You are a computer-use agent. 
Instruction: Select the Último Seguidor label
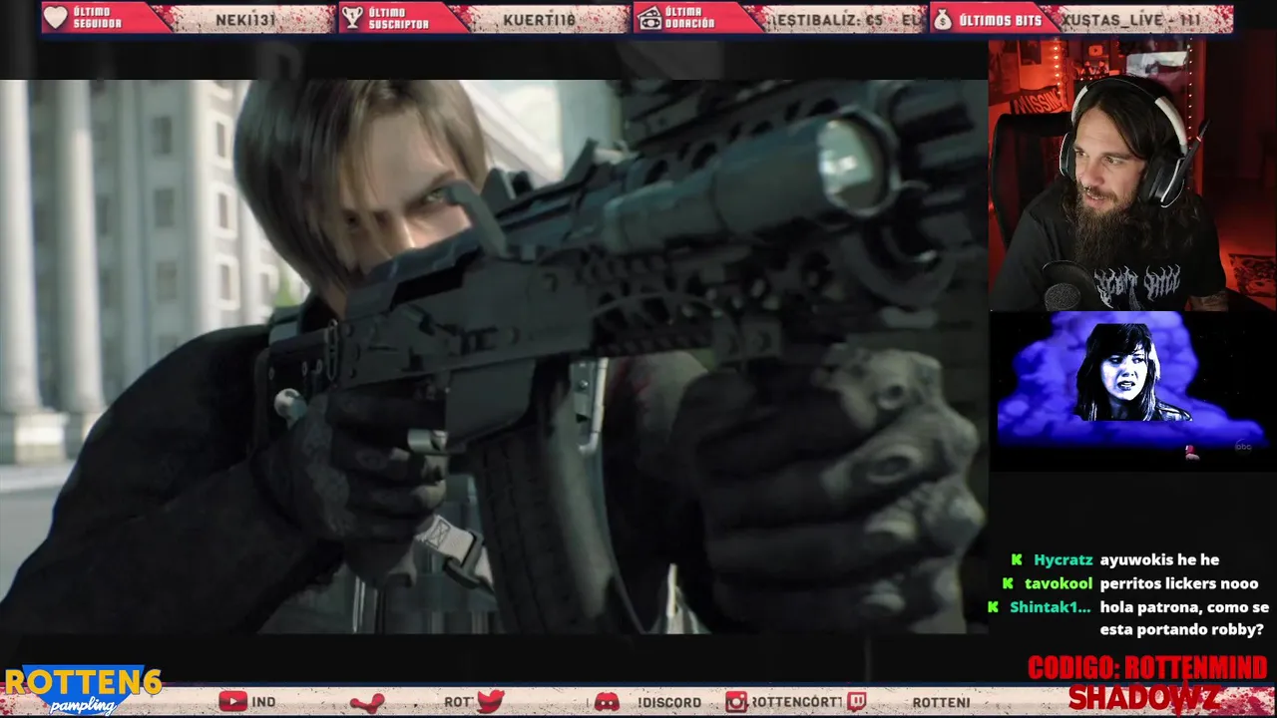click(98, 18)
